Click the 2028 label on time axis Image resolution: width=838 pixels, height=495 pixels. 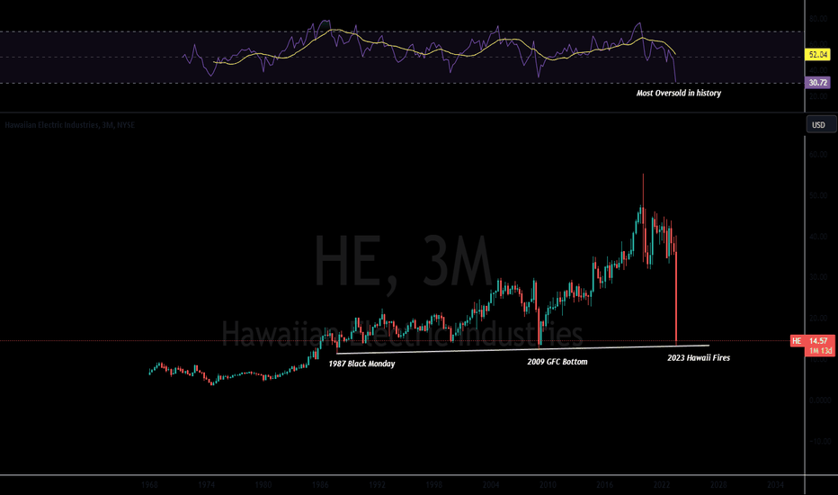click(718, 485)
